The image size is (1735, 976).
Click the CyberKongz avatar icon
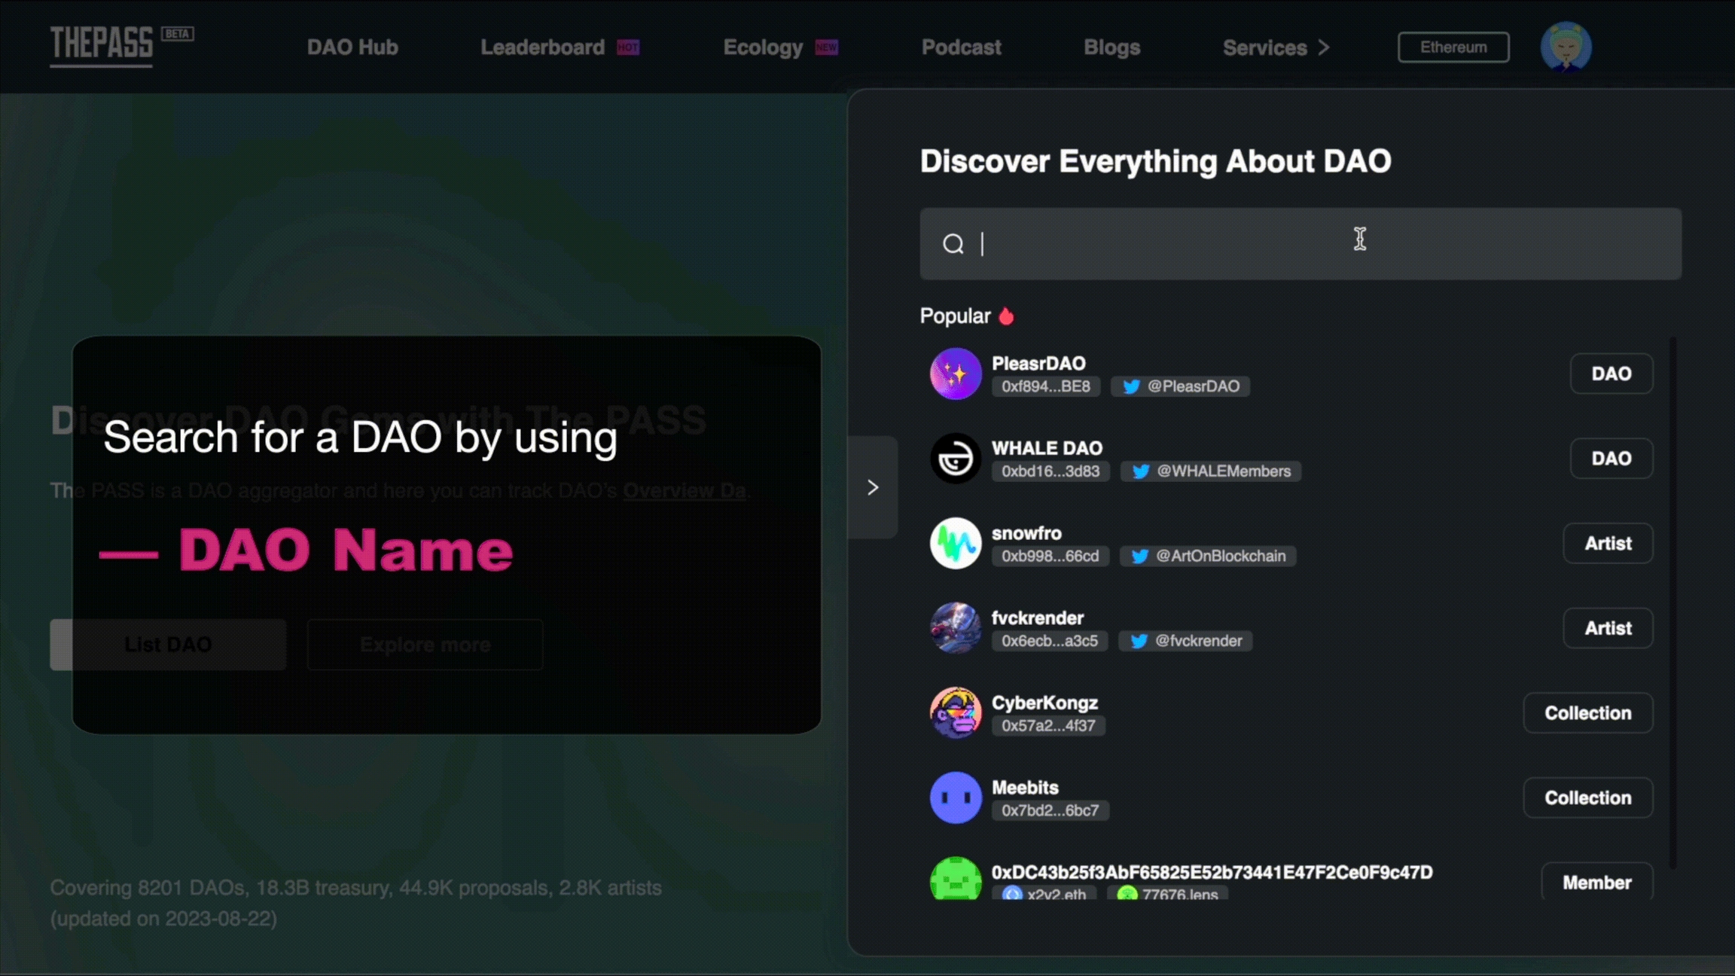(955, 712)
